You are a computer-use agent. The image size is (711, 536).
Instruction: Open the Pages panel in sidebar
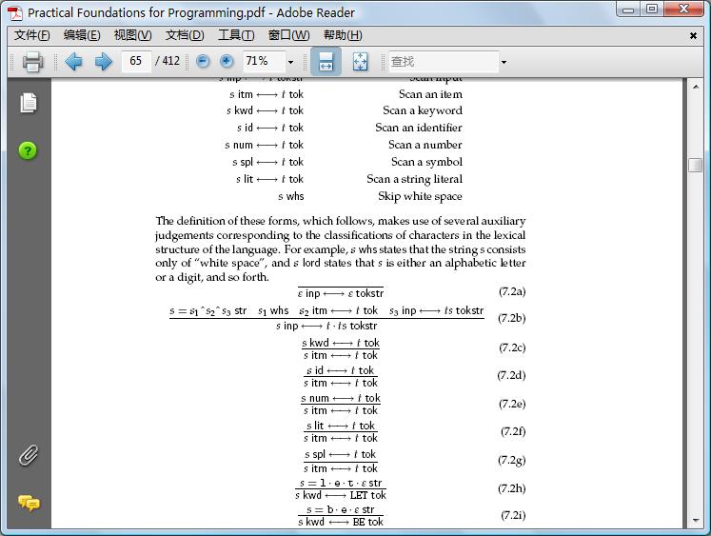[29, 103]
